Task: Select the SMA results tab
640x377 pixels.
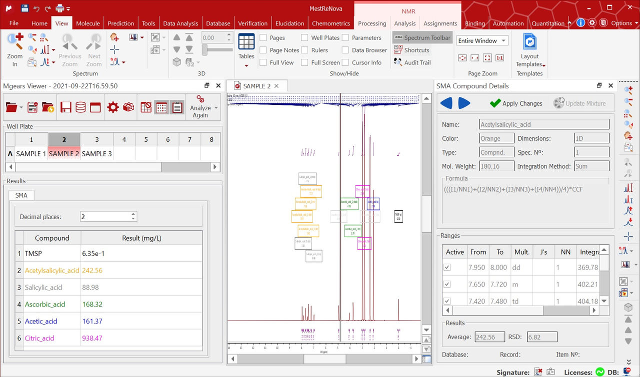Action: 21,195
